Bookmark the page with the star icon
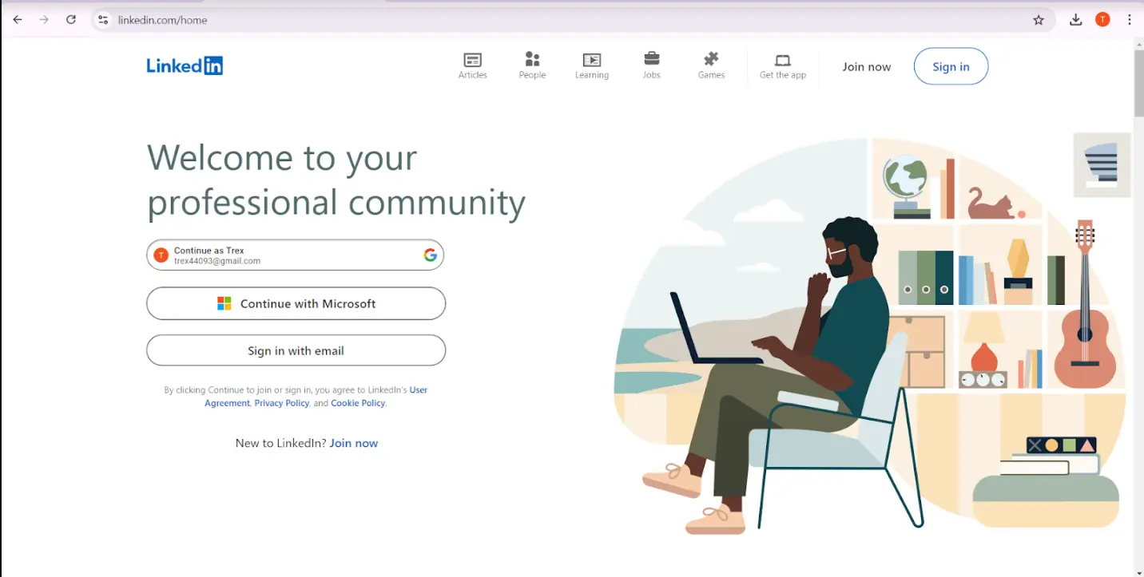 [x=1039, y=18]
